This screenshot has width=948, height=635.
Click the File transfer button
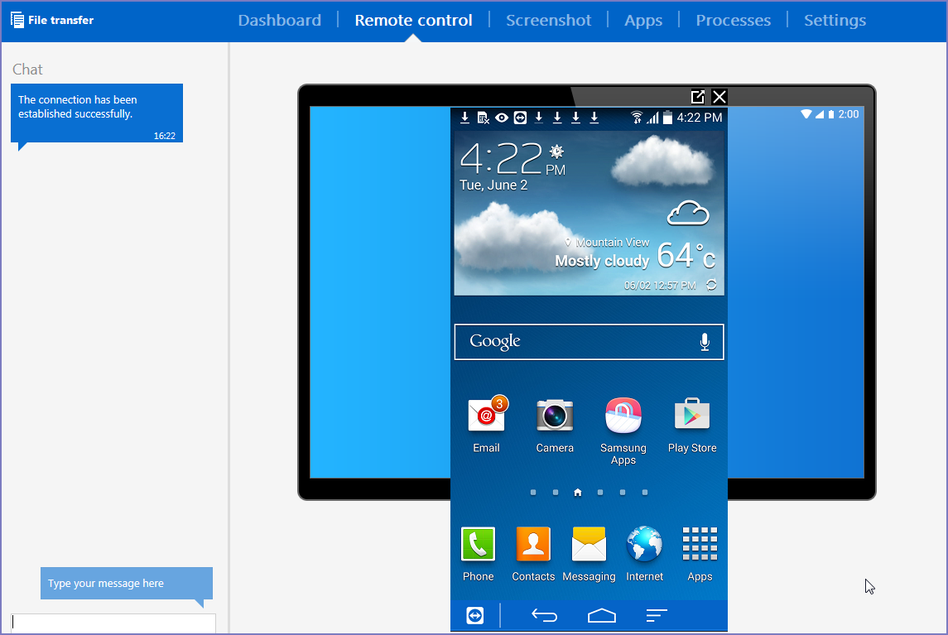pos(52,20)
